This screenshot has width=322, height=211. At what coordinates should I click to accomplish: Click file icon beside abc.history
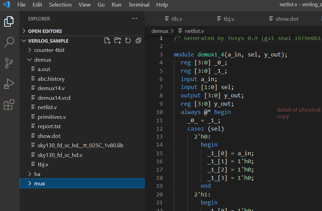33,78
